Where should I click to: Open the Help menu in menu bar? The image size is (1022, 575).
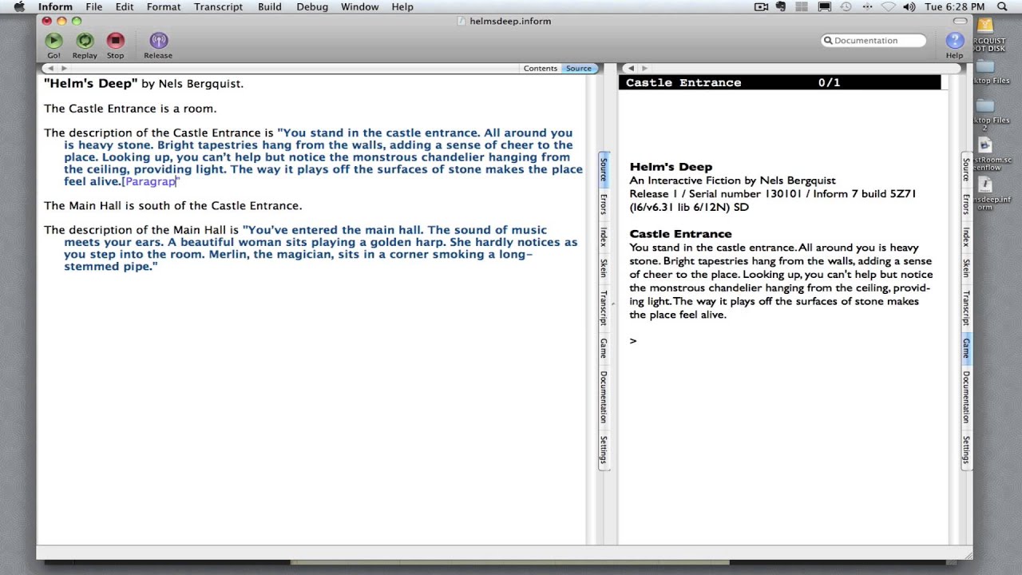click(402, 6)
